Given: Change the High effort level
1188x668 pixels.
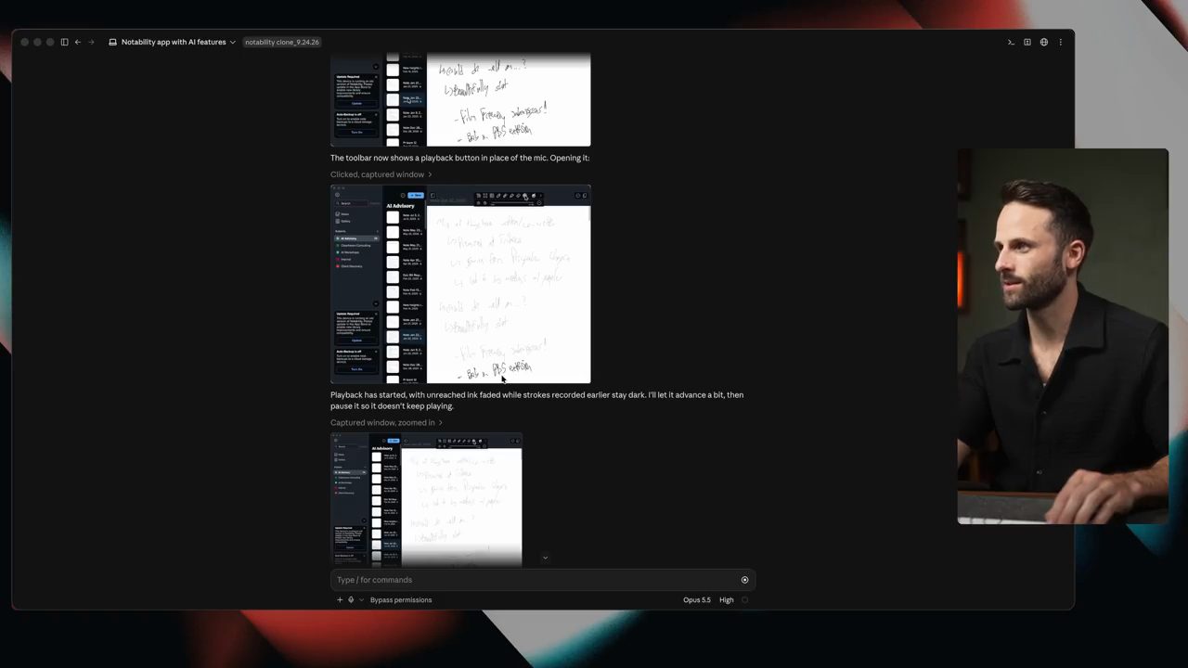Looking at the screenshot, I should pyautogui.click(x=727, y=600).
